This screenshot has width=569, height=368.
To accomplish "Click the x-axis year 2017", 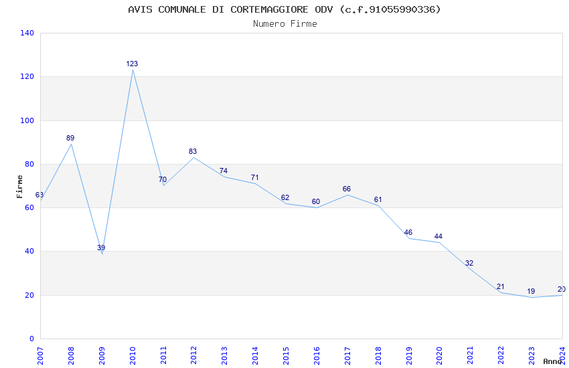I will tap(347, 356).
